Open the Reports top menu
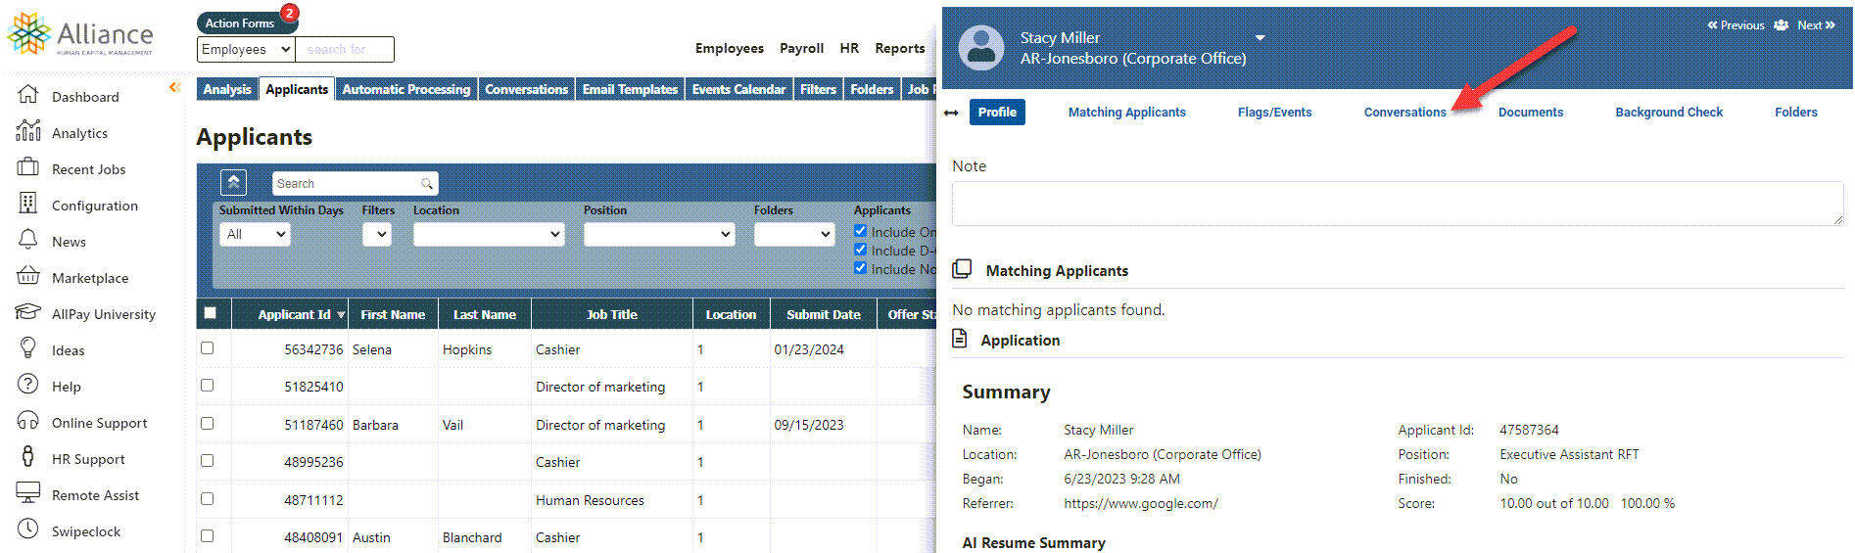Viewport: 1855px width, 553px height. (x=899, y=48)
